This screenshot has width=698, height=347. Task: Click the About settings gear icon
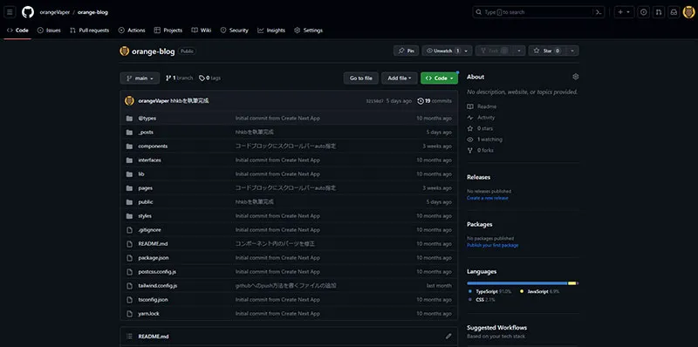pyautogui.click(x=576, y=77)
